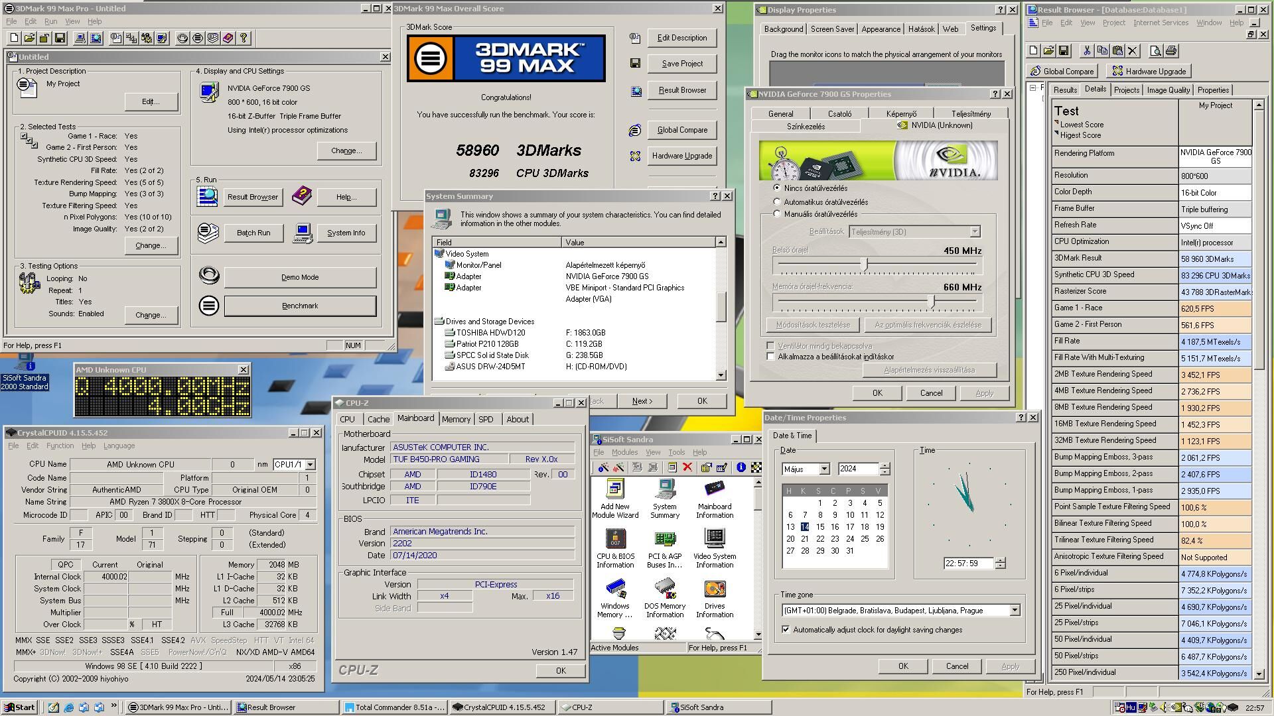Toggle 'Ventilátor mindig bekapcsolva' checkbox
The width and height of the screenshot is (1274, 716).
(x=770, y=345)
